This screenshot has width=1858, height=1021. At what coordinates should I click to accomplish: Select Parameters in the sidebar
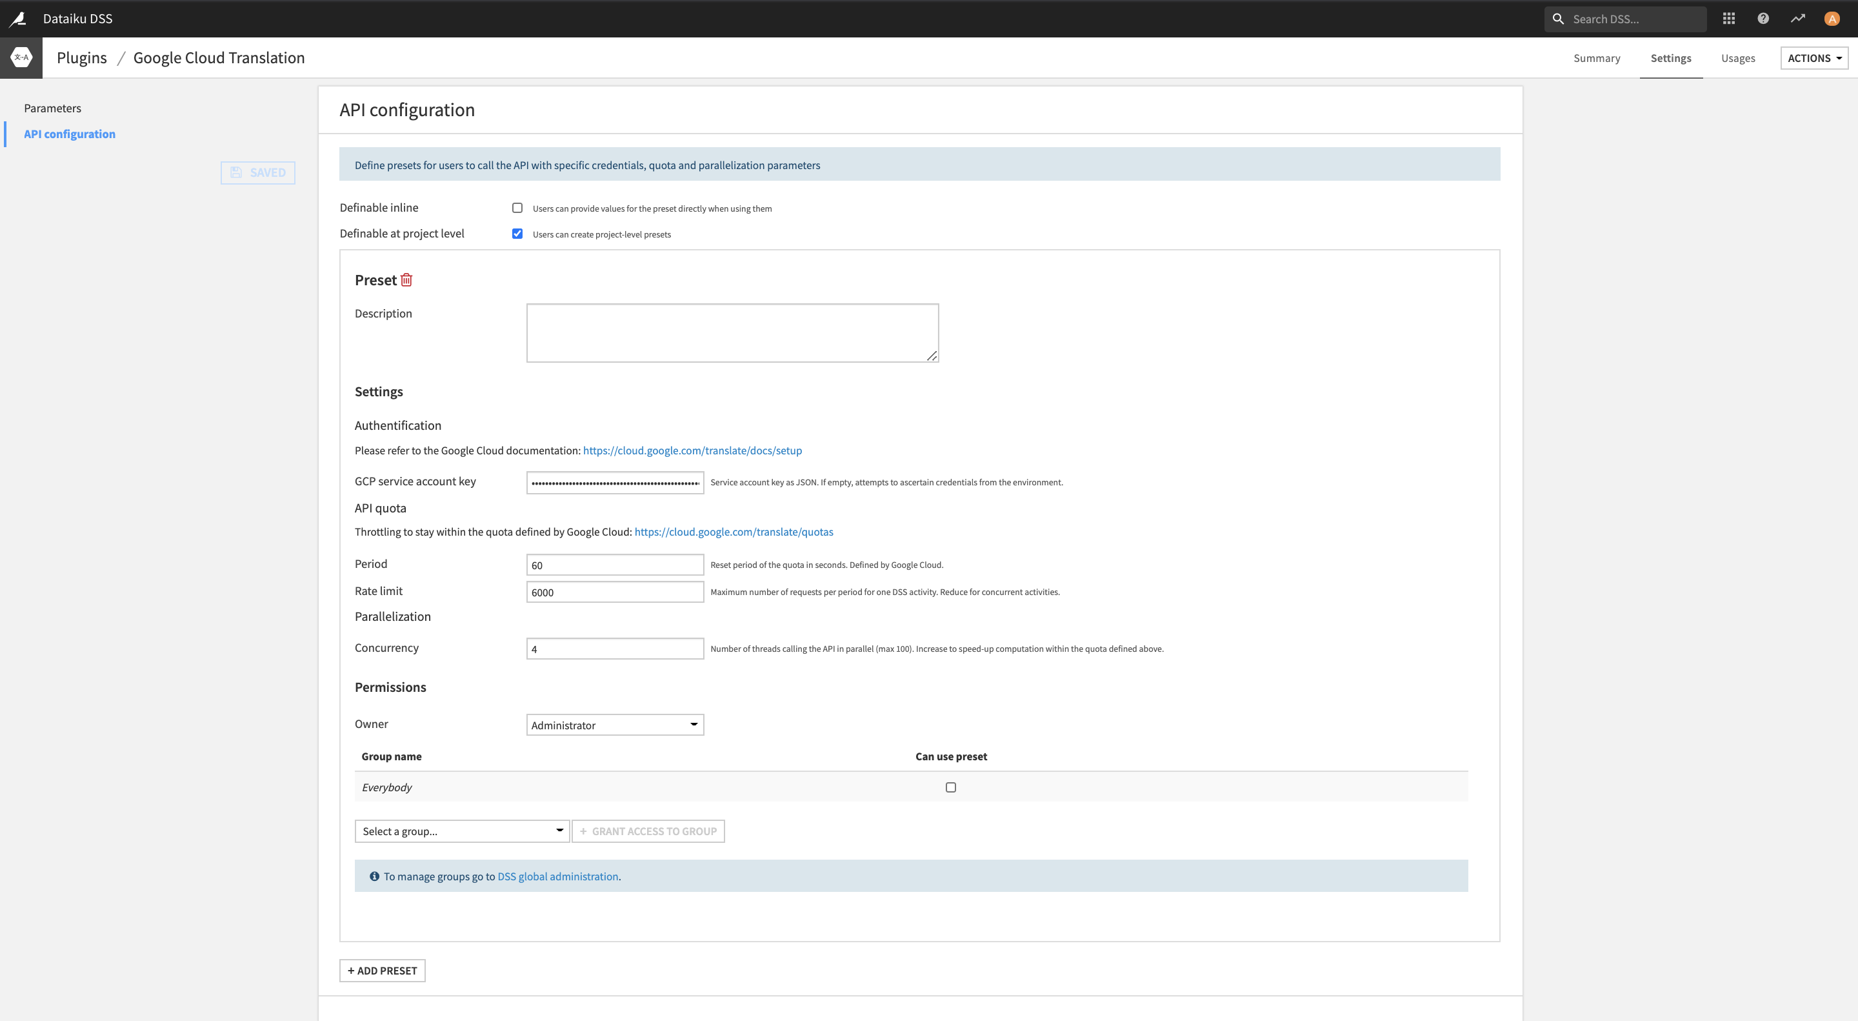pyautogui.click(x=52, y=108)
